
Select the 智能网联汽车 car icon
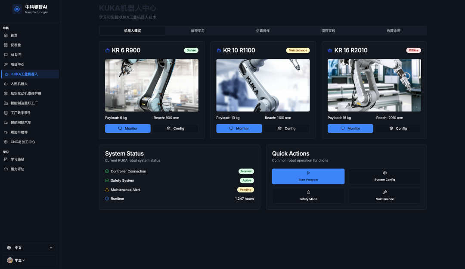tap(6, 122)
